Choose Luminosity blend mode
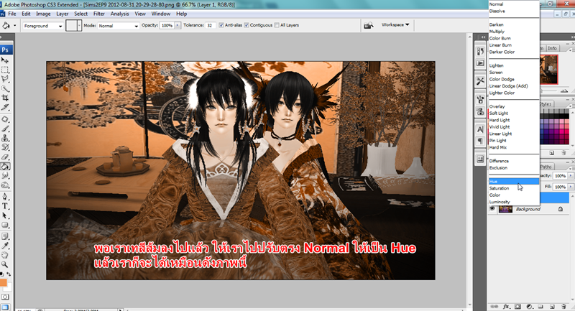575x311 pixels. [x=514, y=202]
